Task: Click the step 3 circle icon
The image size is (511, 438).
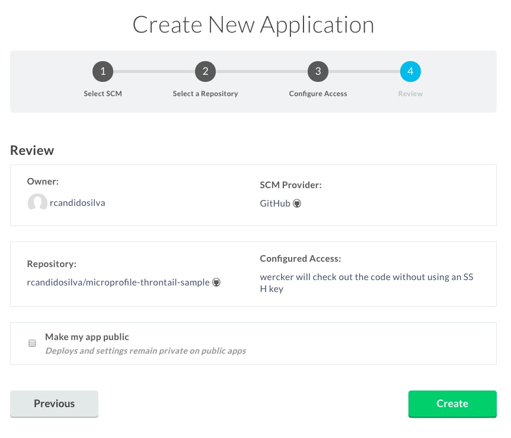Action: click(x=318, y=72)
